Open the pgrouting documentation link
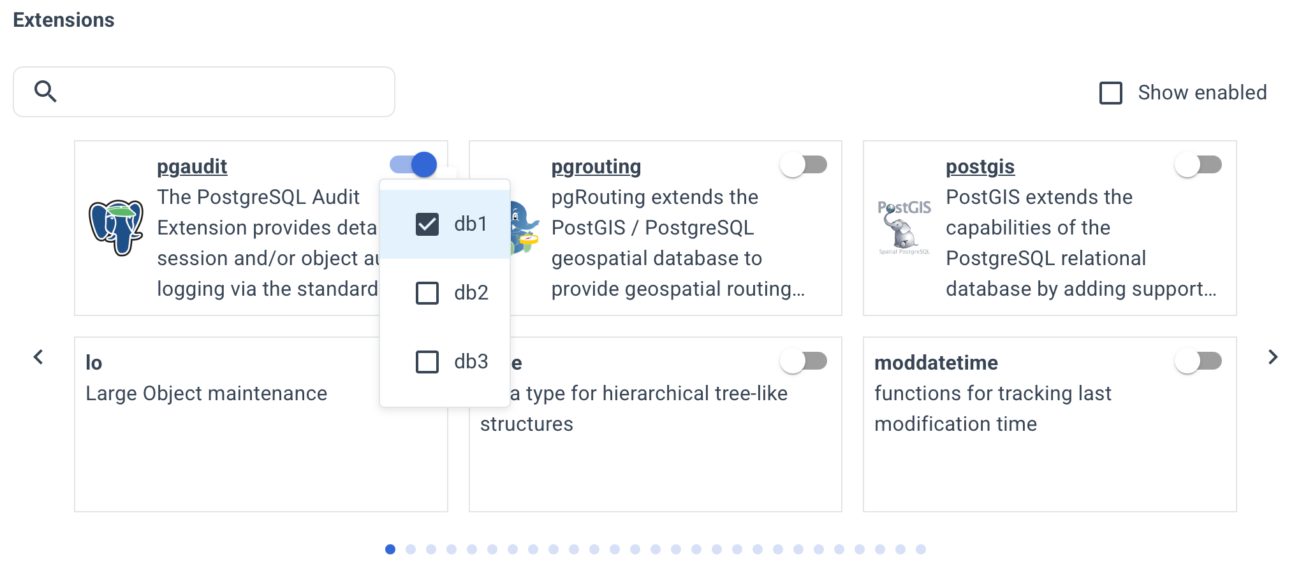 [596, 166]
